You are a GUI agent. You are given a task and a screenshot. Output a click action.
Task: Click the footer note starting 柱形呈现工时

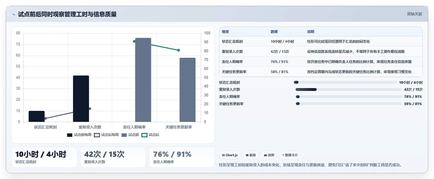pos(310,165)
